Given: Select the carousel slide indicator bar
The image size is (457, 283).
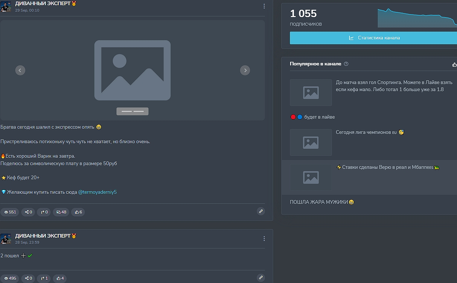Looking at the screenshot, I should tap(132, 111).
